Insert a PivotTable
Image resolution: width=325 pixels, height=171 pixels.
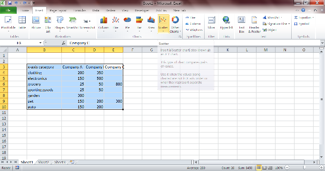(8, 24)
